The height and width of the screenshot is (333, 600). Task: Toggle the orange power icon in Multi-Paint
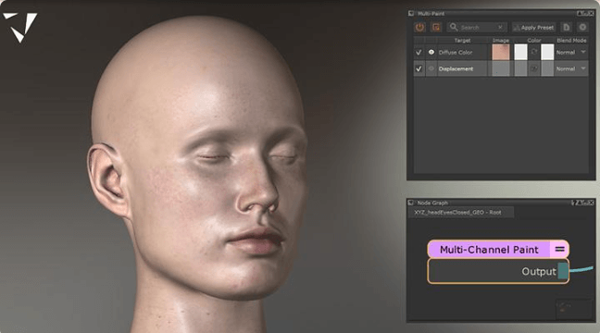pyautogui.click(x=420, y=27)
